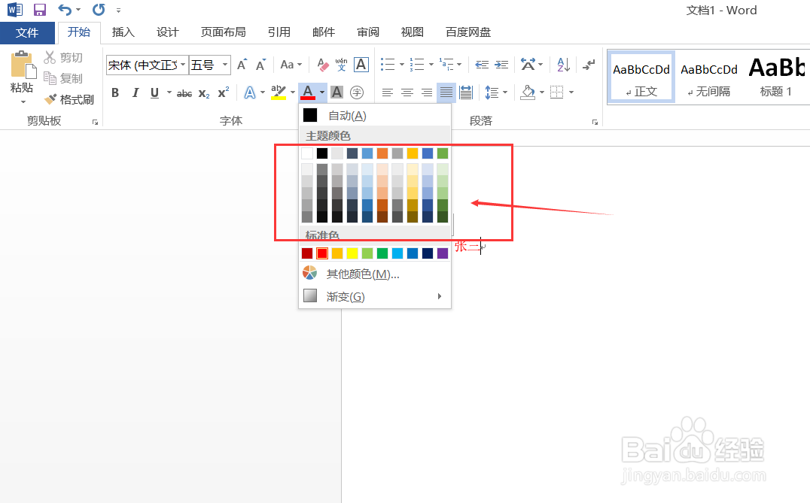
Task: Switch to the 页面布局 tab
Action: (223, 32)
